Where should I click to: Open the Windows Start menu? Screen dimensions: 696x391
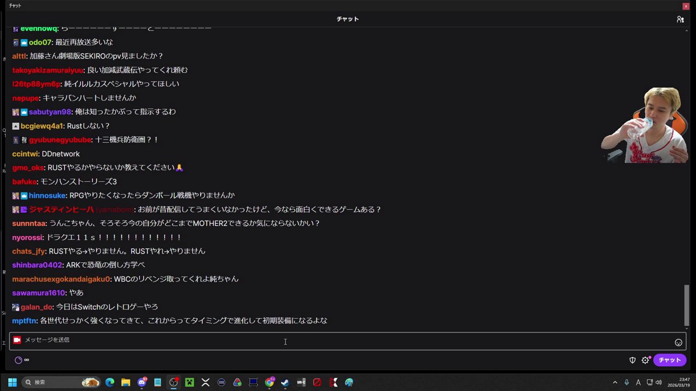(x=11, y=382)
